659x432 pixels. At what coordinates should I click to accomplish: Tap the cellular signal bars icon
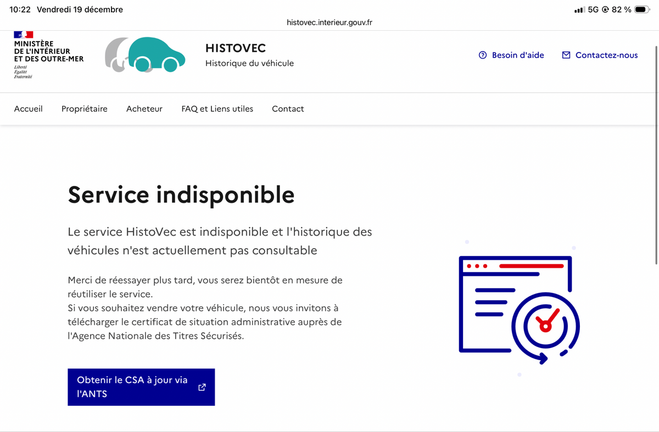coord(579,10)
